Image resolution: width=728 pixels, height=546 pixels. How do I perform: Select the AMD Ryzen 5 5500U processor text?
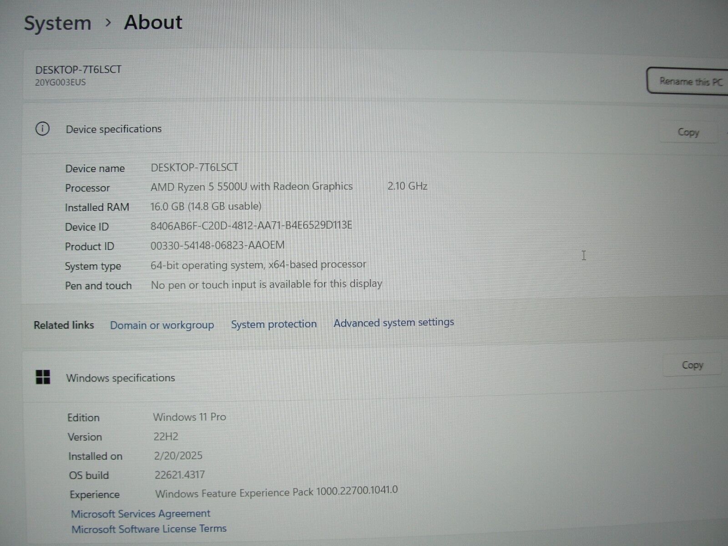click(x=252, y=187)
